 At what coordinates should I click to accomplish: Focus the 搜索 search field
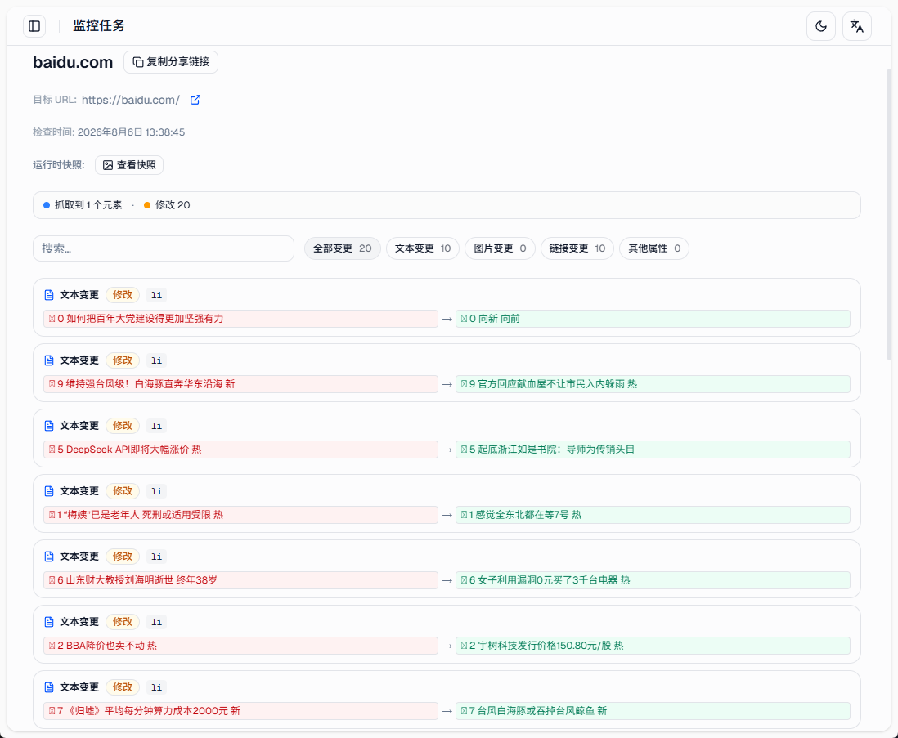click(x=164, y=248)
